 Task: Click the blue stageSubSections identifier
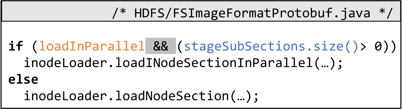point(244,46)
